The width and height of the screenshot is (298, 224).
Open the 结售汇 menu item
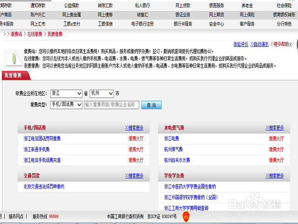(142, 14)
